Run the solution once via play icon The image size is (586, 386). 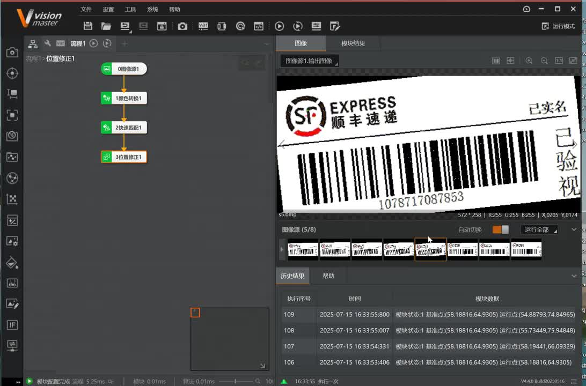279,26
